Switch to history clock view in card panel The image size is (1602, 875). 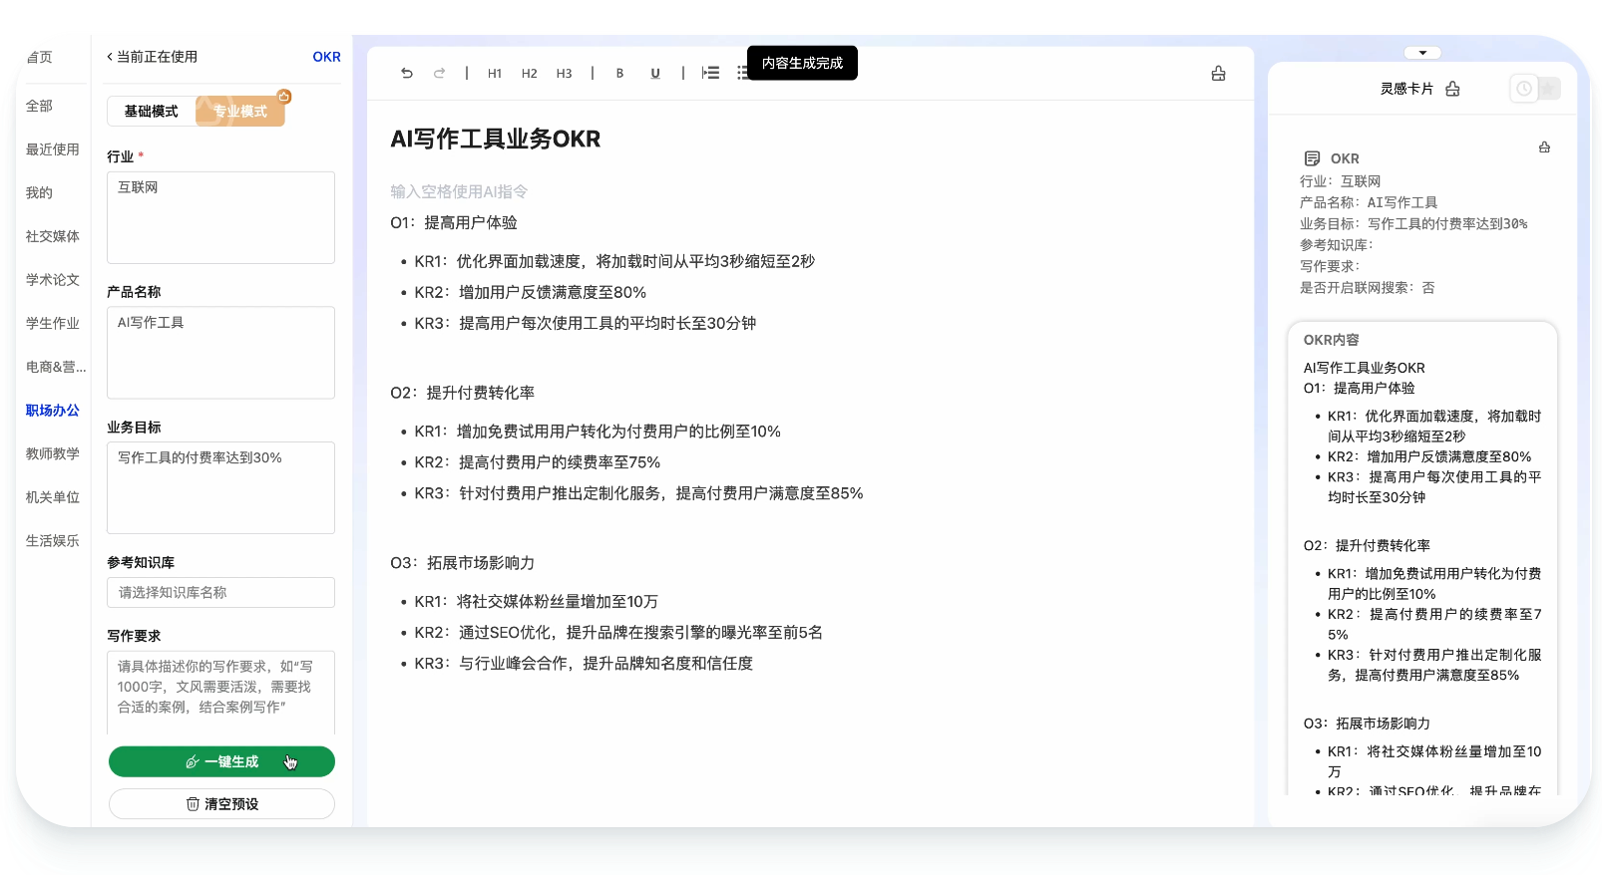(x=1524, y=89)
